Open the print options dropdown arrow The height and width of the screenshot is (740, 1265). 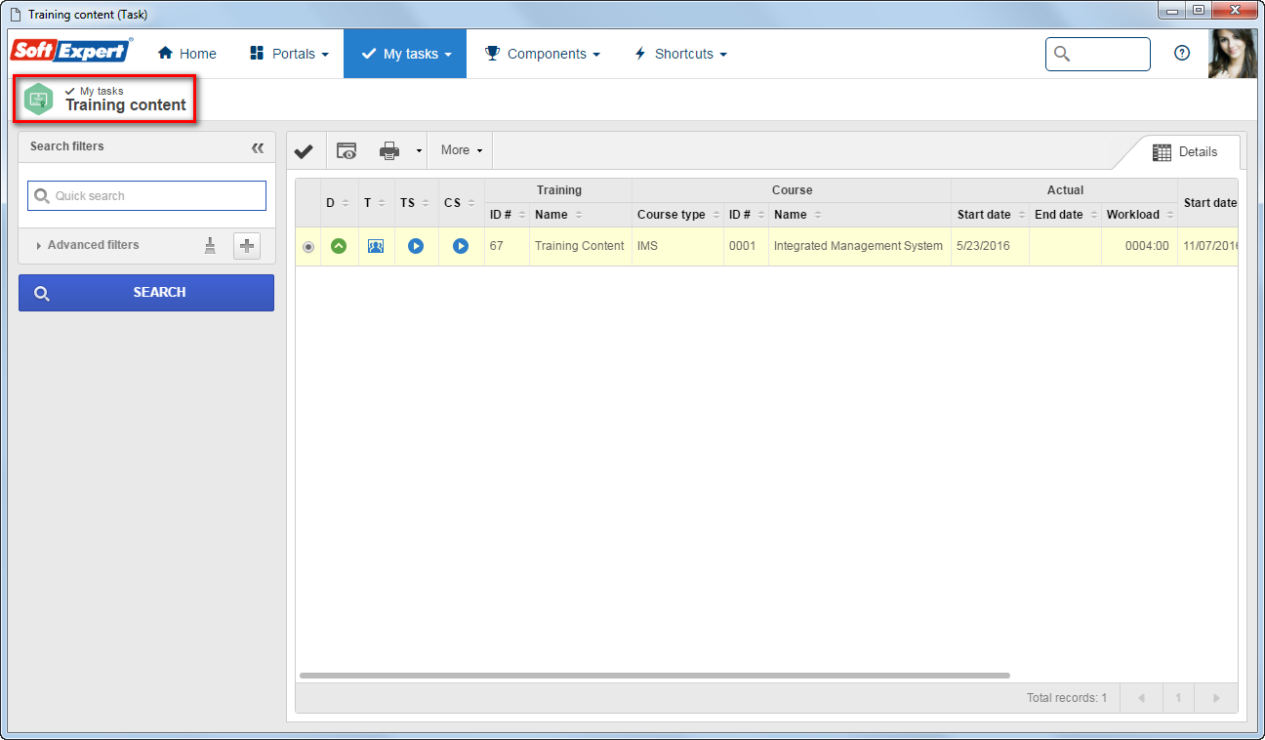[x=419, y=151]
